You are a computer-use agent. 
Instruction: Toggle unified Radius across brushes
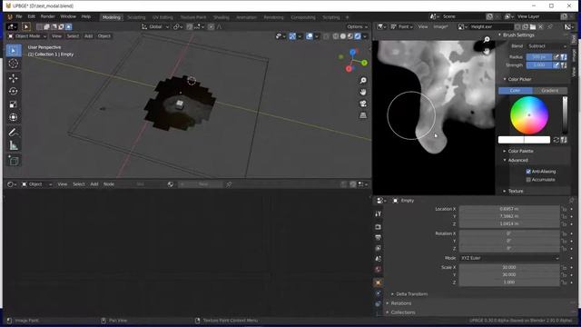coord(564,57)
